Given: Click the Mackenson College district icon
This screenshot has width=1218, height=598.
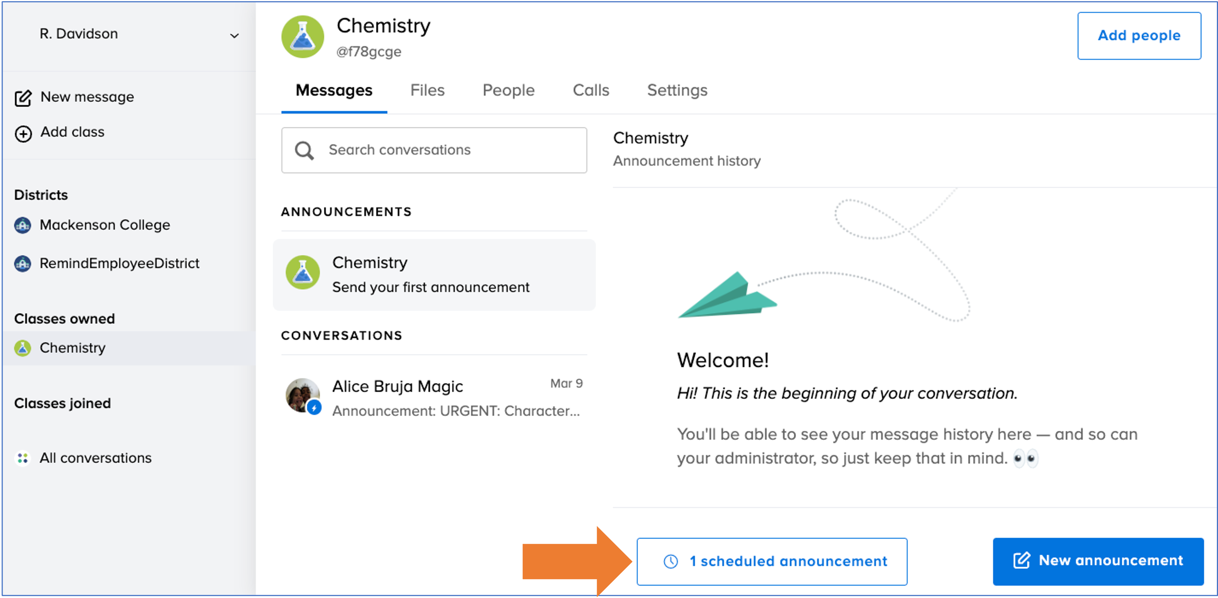Looking at the screenshot, I should pyautogui.click(x=23, y=225).
